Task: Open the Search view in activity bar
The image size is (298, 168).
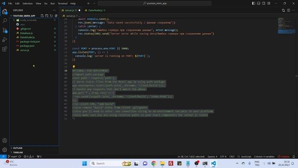Action: coord(5,21)
